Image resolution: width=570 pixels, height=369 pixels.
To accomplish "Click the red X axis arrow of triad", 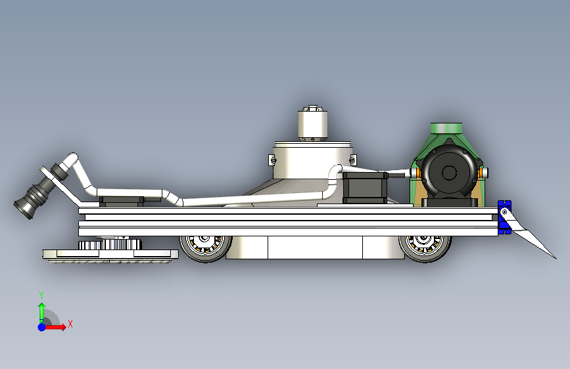I will point(55,327).
